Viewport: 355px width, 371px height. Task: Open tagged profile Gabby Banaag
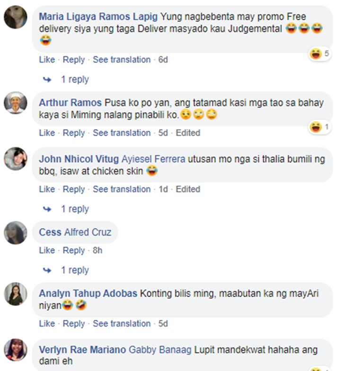point(160,350)
